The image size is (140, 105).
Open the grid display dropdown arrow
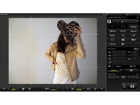[x=18, y=89]
